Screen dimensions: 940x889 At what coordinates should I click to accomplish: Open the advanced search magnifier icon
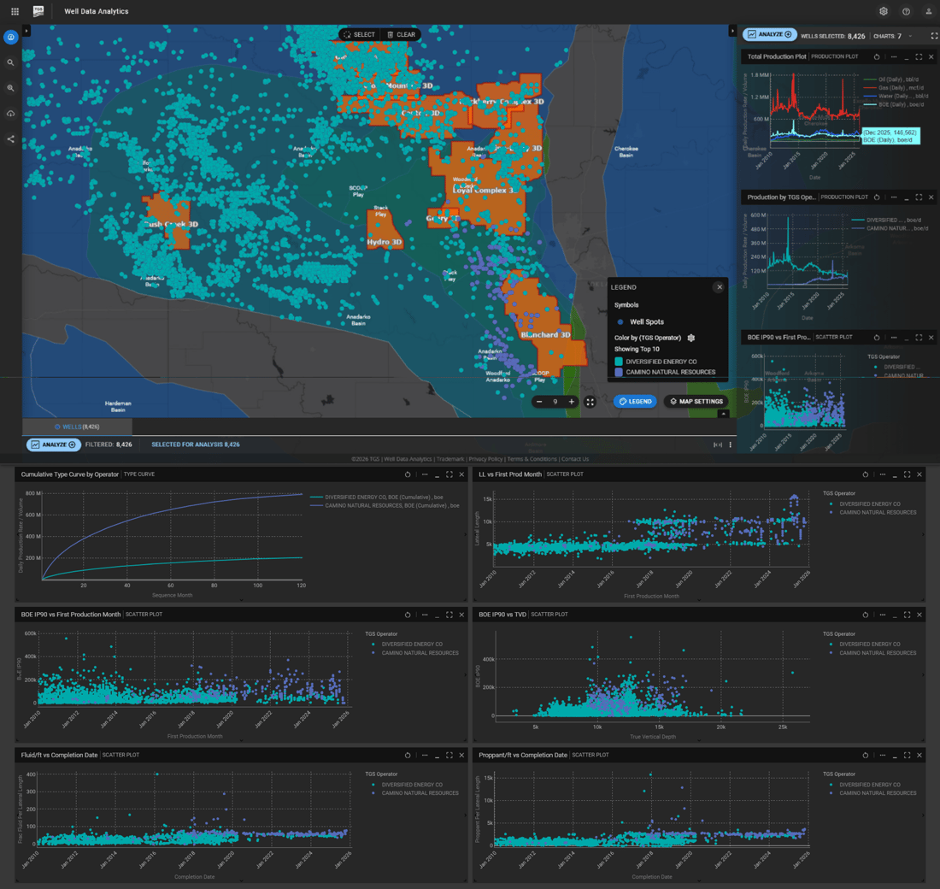point(11,88)
